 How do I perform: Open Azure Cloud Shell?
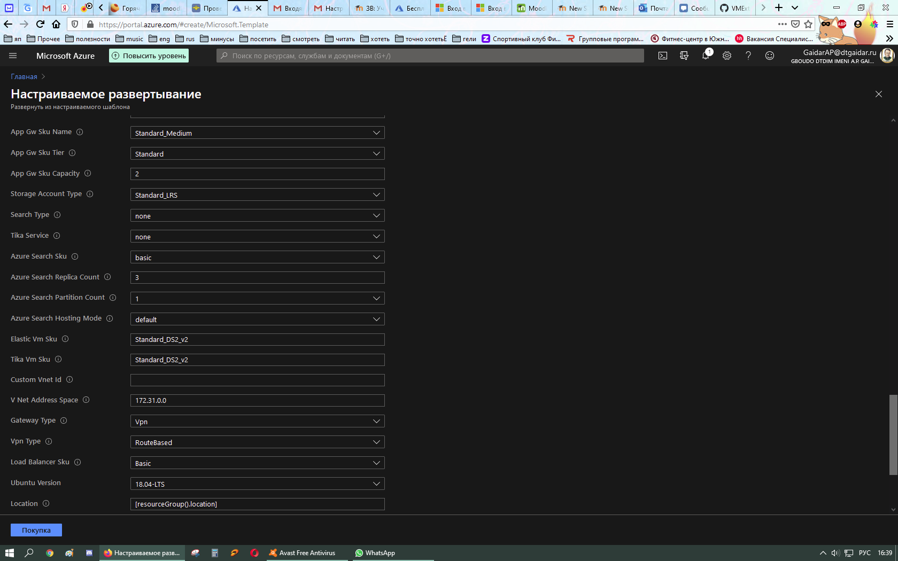click(x=663, y=56)
